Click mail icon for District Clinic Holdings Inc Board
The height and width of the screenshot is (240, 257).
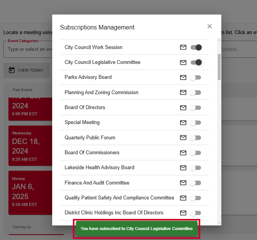click(x=183, y=213)
